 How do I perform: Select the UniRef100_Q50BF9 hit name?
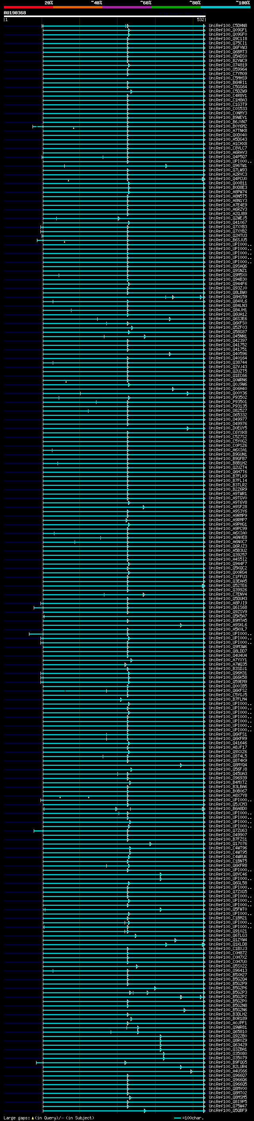coord(228,1110)
